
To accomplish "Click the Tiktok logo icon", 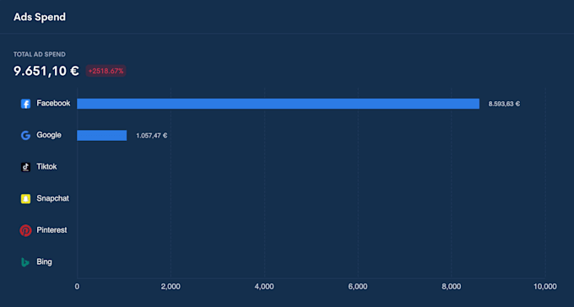I will click(x=25, y=167).
